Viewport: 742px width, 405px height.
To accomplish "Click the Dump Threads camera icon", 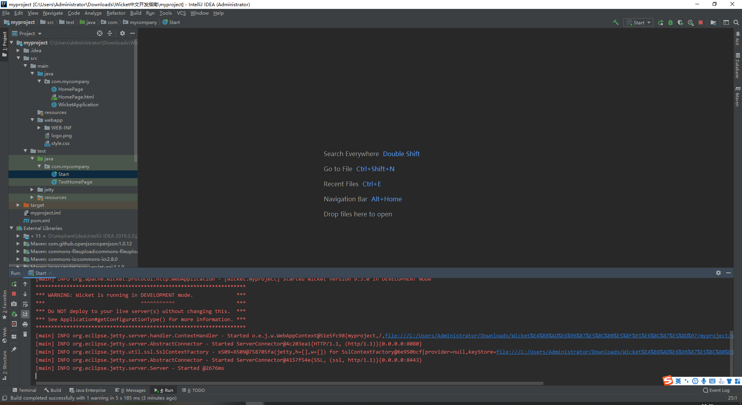I will (x=14, y=304).
